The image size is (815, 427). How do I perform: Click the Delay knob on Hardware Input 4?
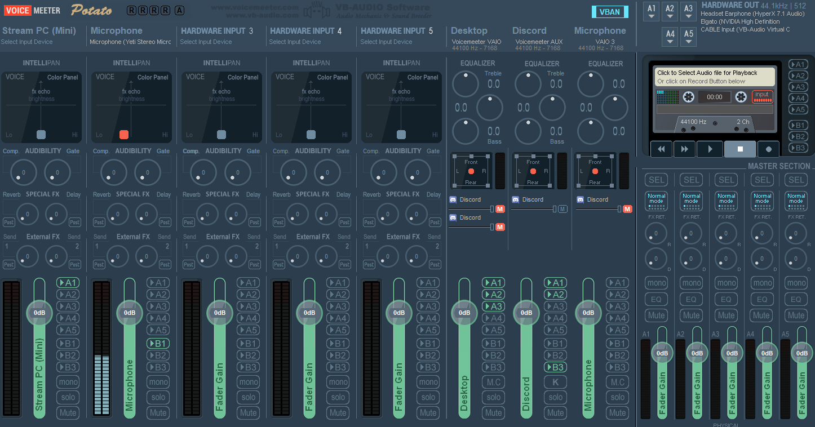coord(326,214)
